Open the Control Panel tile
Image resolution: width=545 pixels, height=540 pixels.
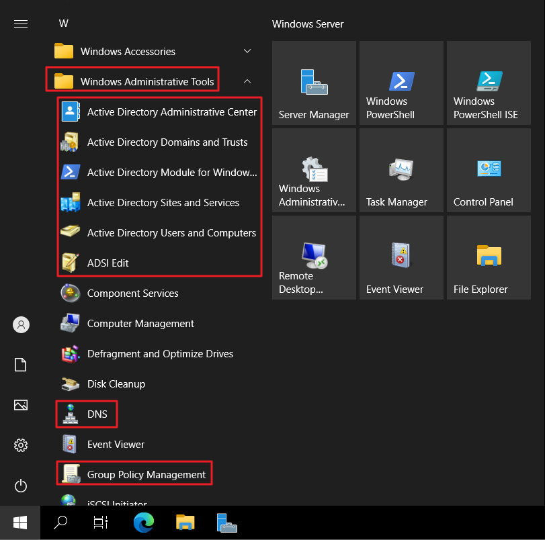(489, 171)
